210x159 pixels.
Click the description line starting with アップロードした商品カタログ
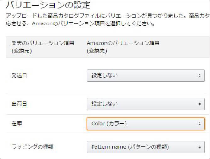pos(107,16)
